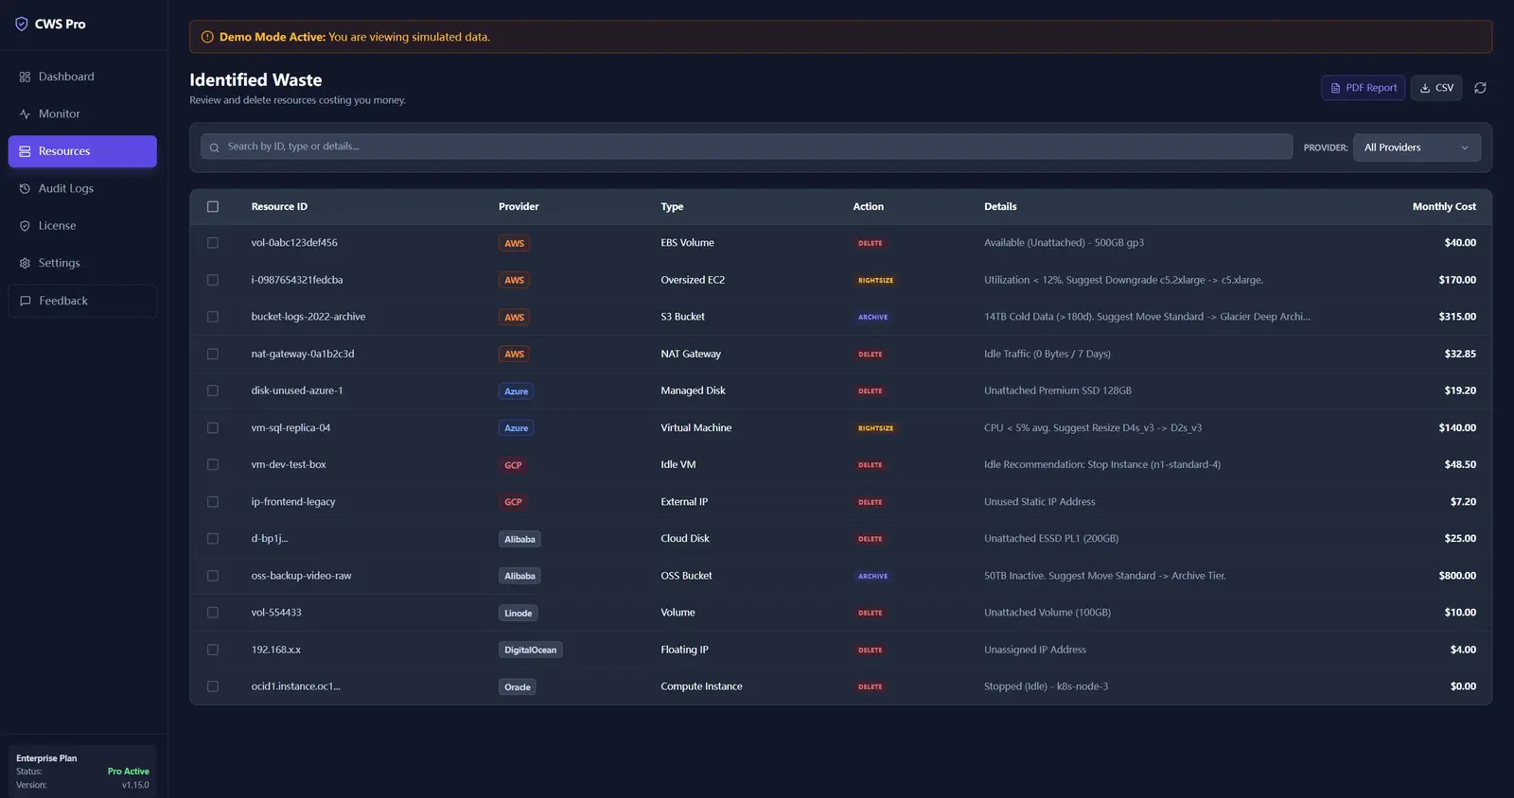Click the demo mode warning info icon
Screen dimensions: 1514x798
click(x=207, y=37)
